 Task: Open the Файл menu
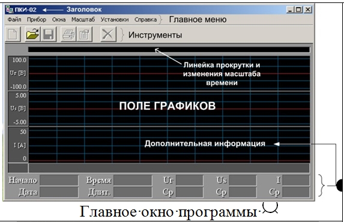coord(14,20)
